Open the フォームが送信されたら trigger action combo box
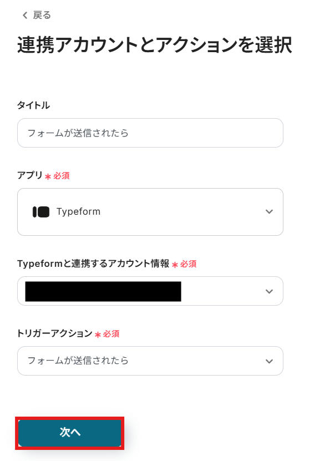The height and width of the screenshot is (461, 335). tap(139, 361)
